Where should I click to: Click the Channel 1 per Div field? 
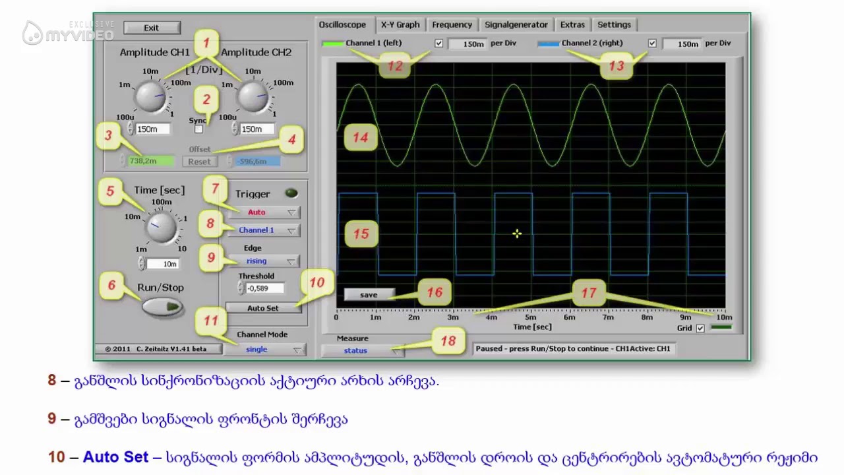[467, 44]
